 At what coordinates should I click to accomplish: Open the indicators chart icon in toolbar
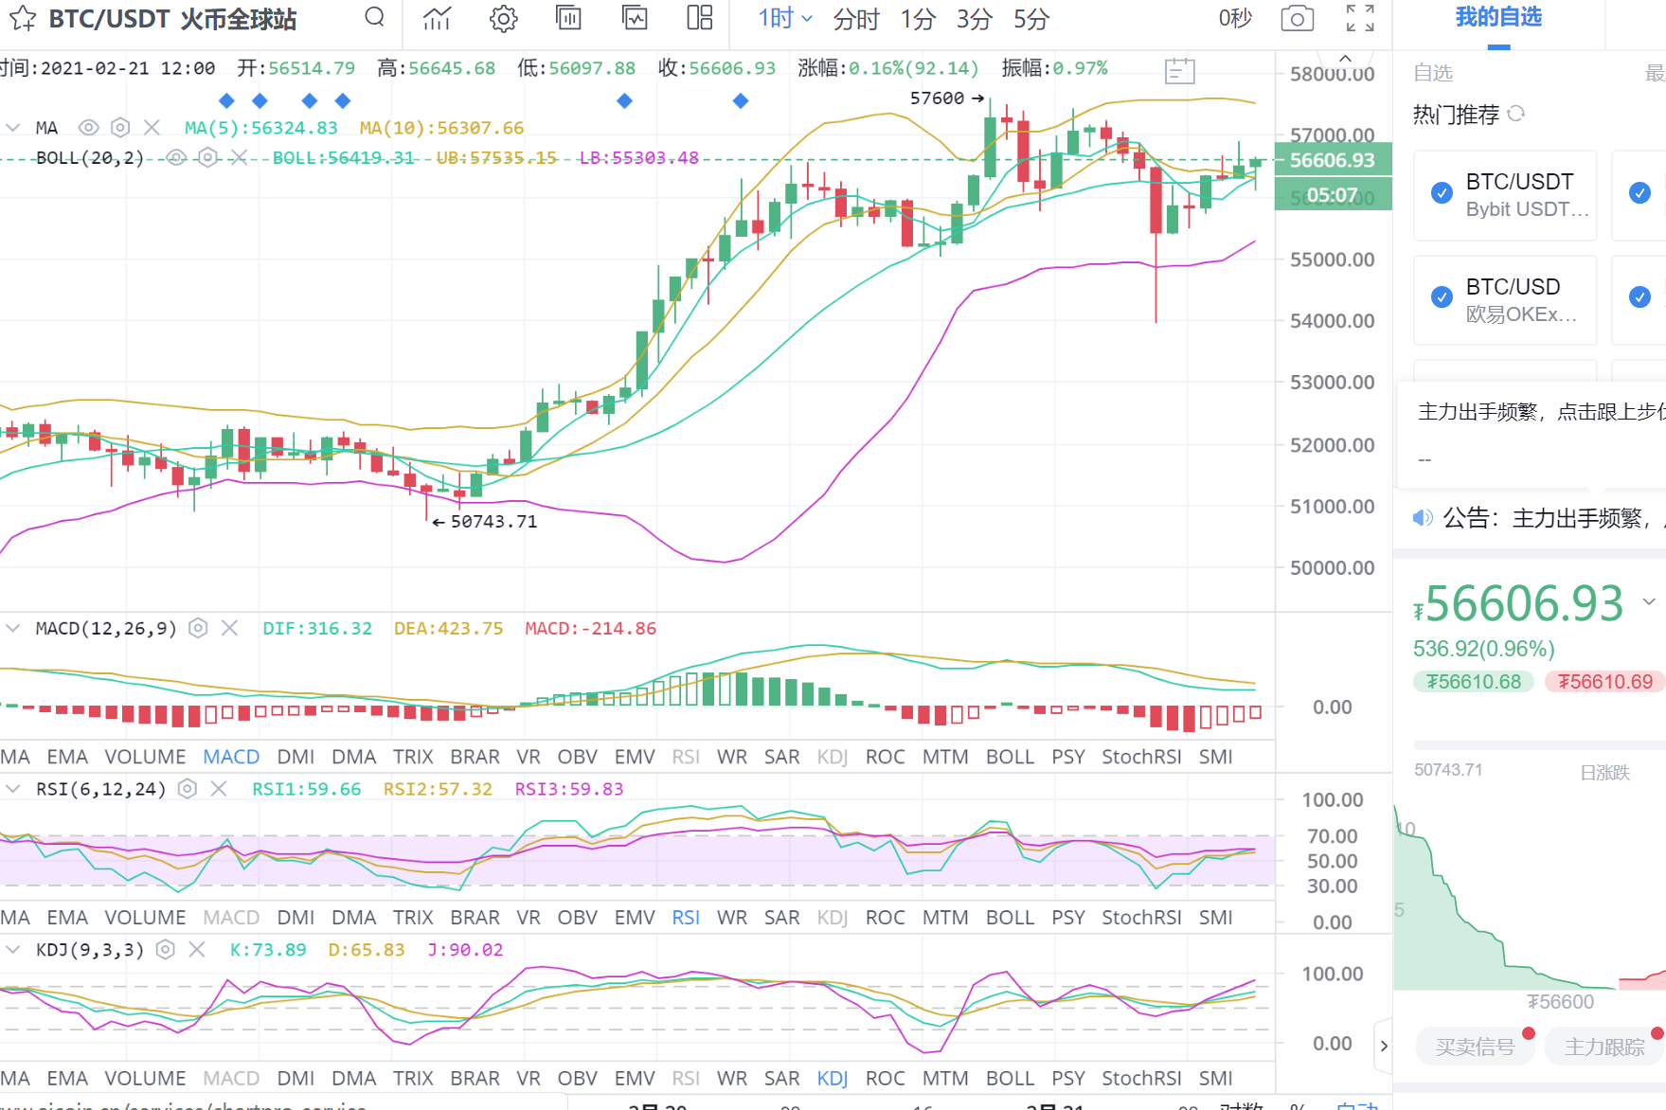[x=437, y=19]
